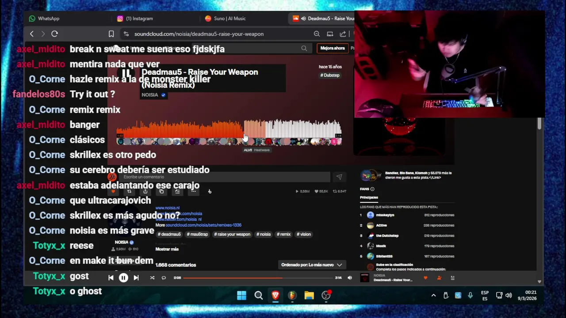Click in the 'Escribe un comentario' field

(226, 177)
